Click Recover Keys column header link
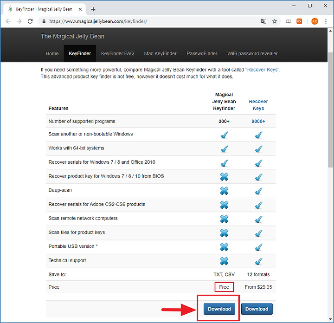Image resolution: width=334 pixels, height=323 pixels. tap(258, 105)
